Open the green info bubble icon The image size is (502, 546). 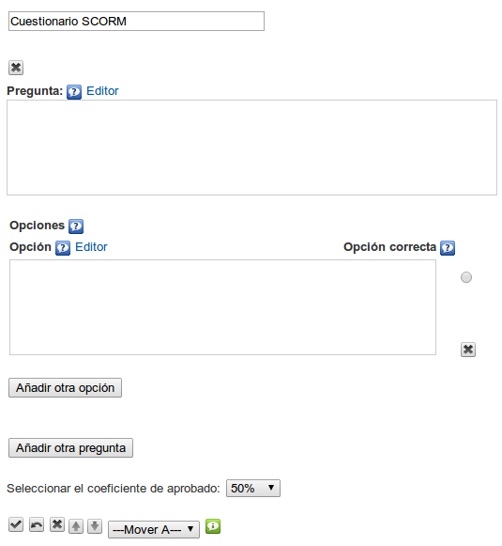coord(213,526)
